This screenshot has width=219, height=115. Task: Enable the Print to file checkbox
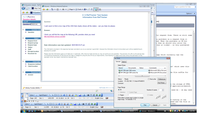pos(149,79)
